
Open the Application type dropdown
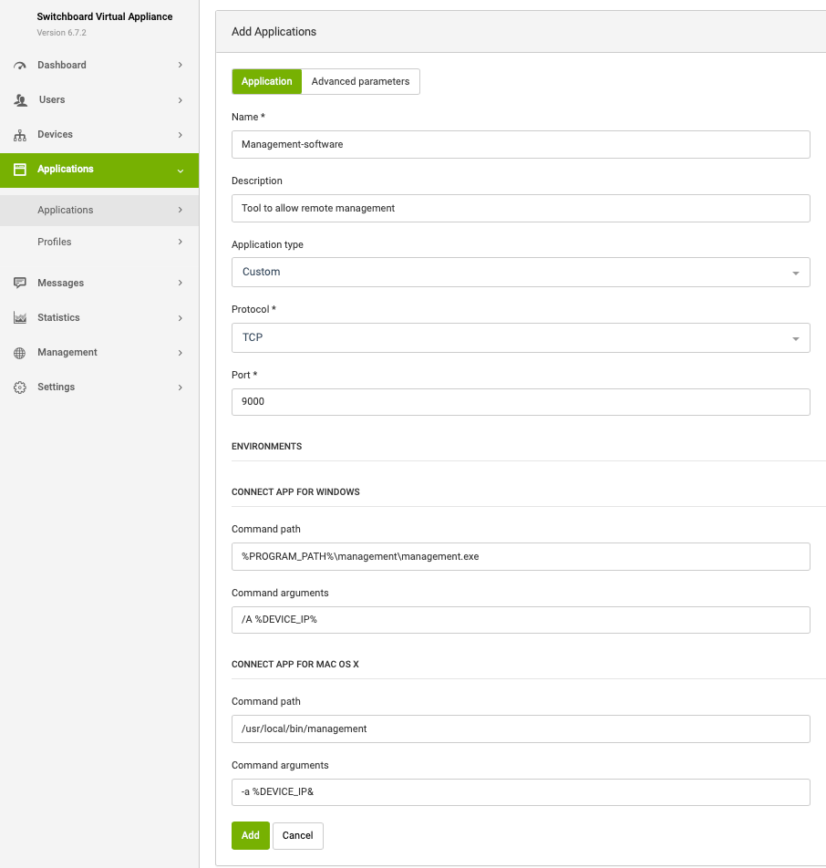click(521, 272)
